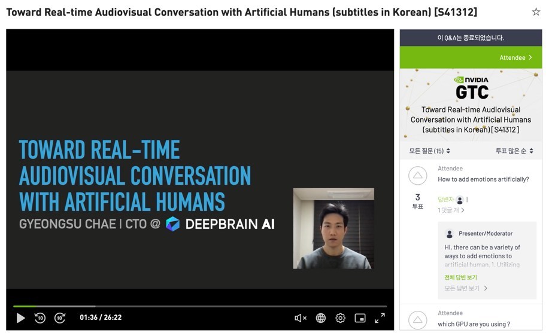Favorite this session with star icon

click(x=536, y=13)
